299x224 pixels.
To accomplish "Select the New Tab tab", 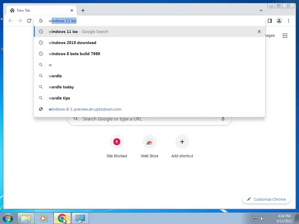I will (x=41, y=10).
